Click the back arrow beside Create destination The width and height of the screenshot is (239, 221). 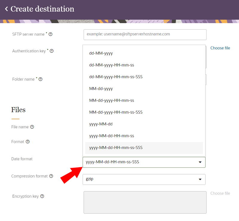pos(6,9)
